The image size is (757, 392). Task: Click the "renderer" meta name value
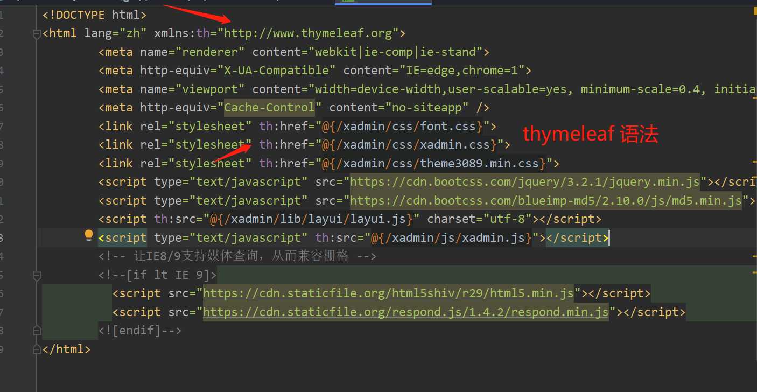[211, 52]
